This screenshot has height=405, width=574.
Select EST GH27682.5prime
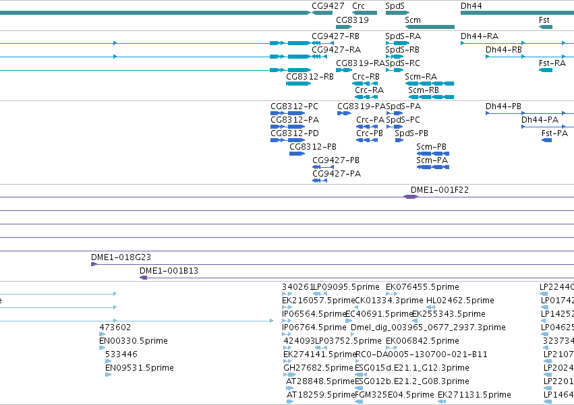(318, 369)
